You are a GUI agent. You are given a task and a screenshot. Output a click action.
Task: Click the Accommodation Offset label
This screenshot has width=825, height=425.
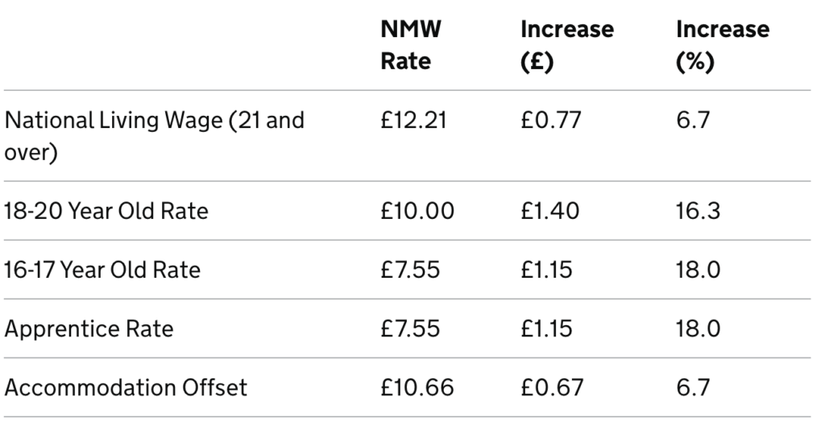(x=126, y=387)
